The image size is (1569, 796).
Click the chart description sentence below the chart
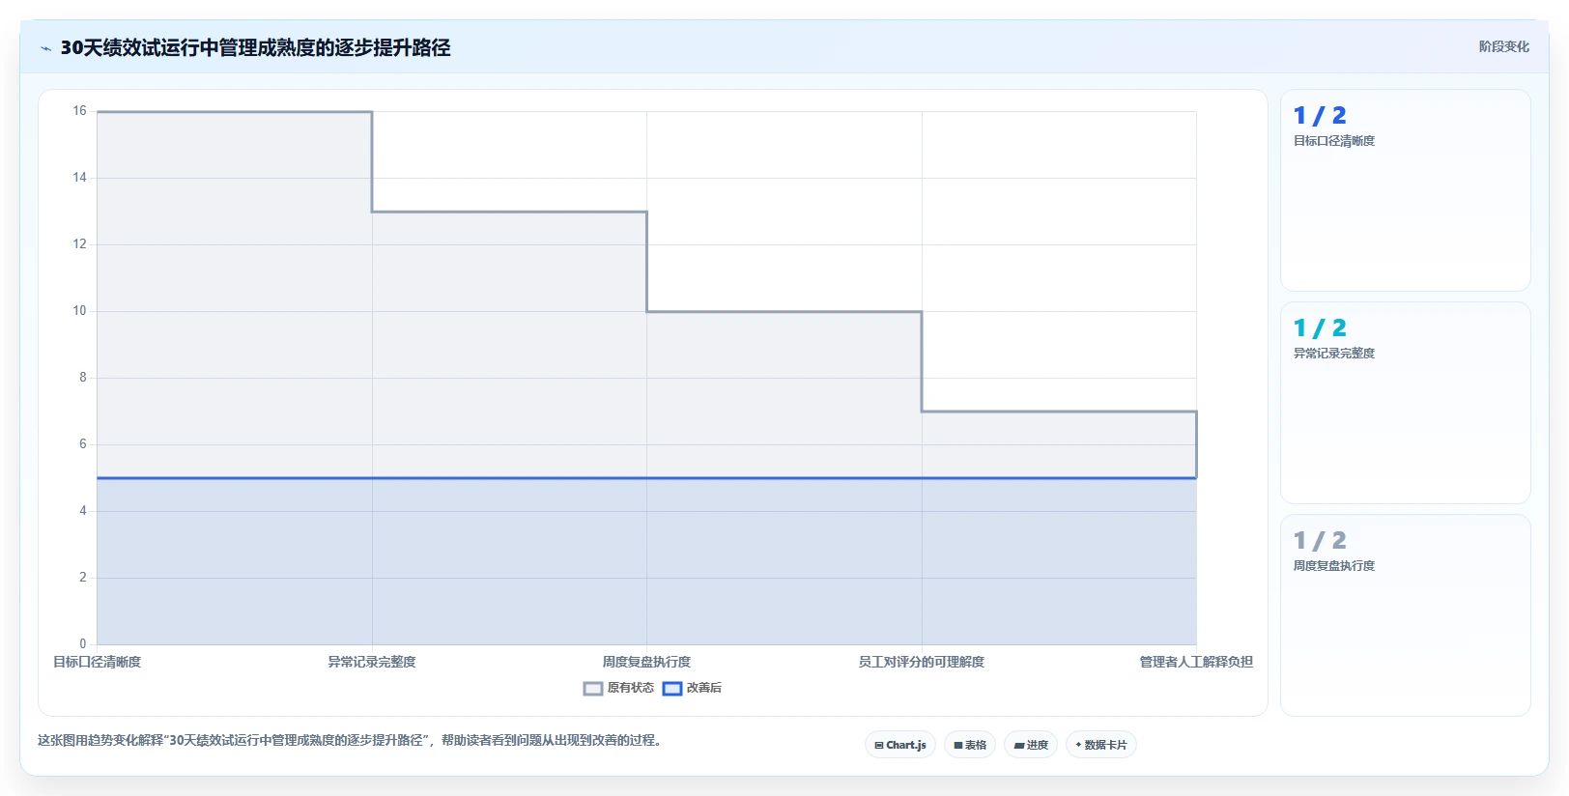pos(350,741)
